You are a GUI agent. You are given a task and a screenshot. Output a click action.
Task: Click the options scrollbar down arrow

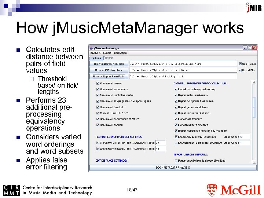click(x=254, y=162)
